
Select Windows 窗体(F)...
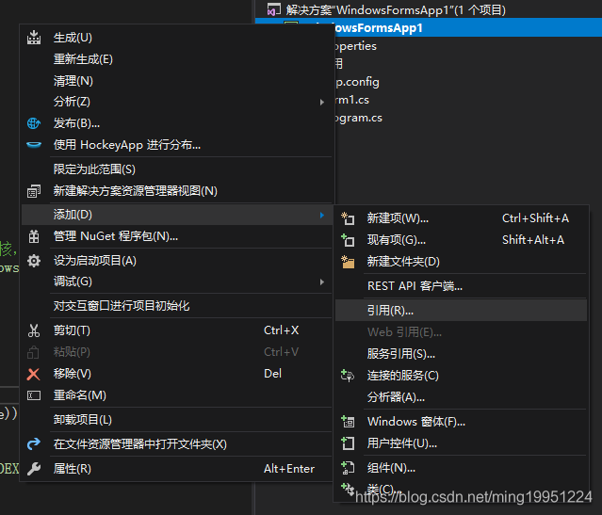click(461, 422)
